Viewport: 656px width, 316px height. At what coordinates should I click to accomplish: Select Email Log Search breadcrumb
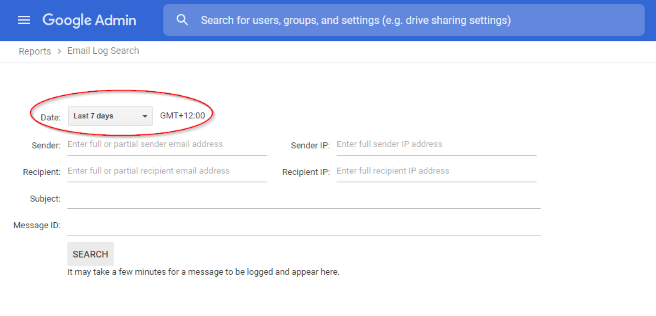click(x=103, y=51)
